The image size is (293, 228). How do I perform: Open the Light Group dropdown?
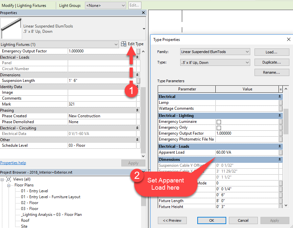point(105,6)
